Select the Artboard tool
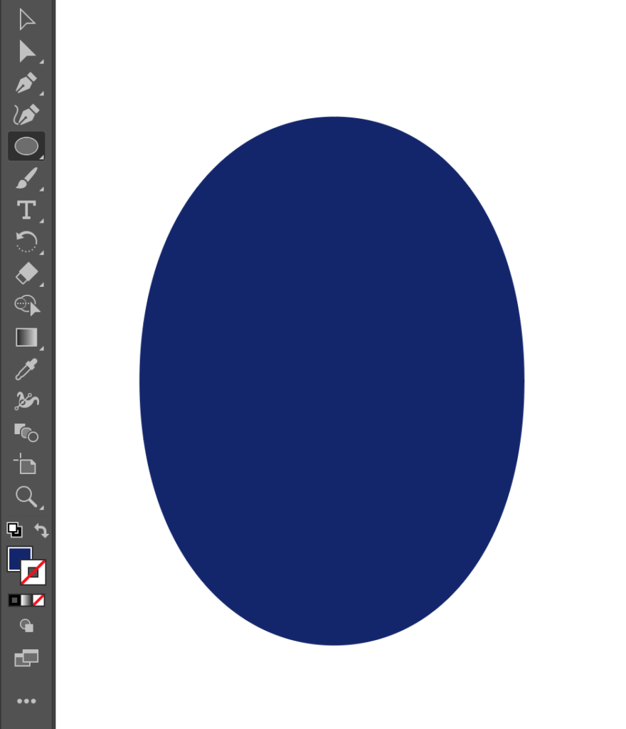Screen dimensions: 626x729 (25, 464)
